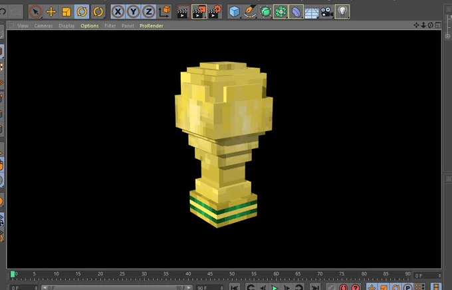The height and width of the screenshot is (290, 452).
Task: Toggle scale keyframe recording
Action: [384, 287]
